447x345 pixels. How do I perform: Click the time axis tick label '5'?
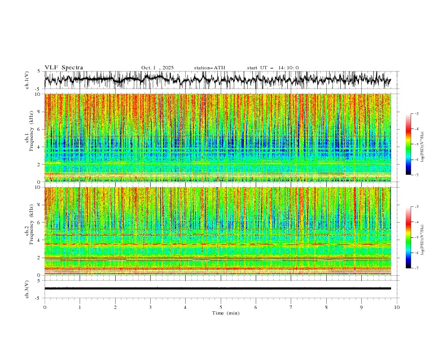(x=221, y=307)
